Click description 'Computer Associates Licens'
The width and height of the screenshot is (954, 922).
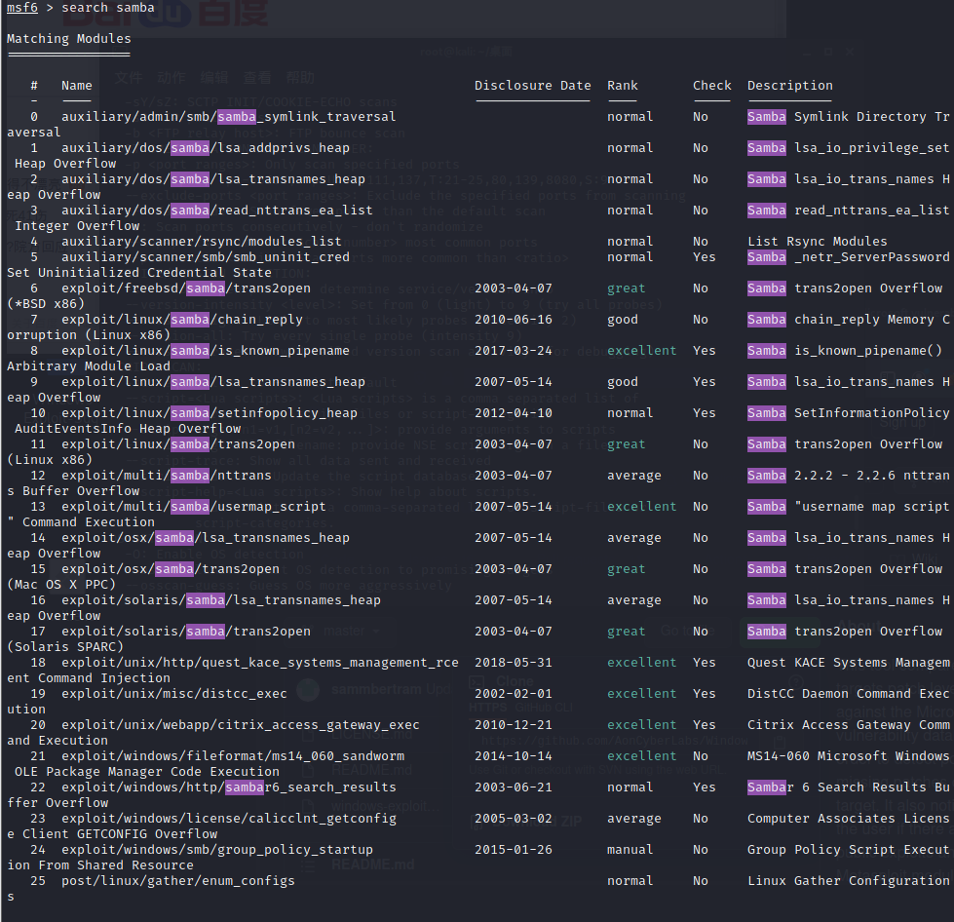pyautogui.click(x=848, y=819)
